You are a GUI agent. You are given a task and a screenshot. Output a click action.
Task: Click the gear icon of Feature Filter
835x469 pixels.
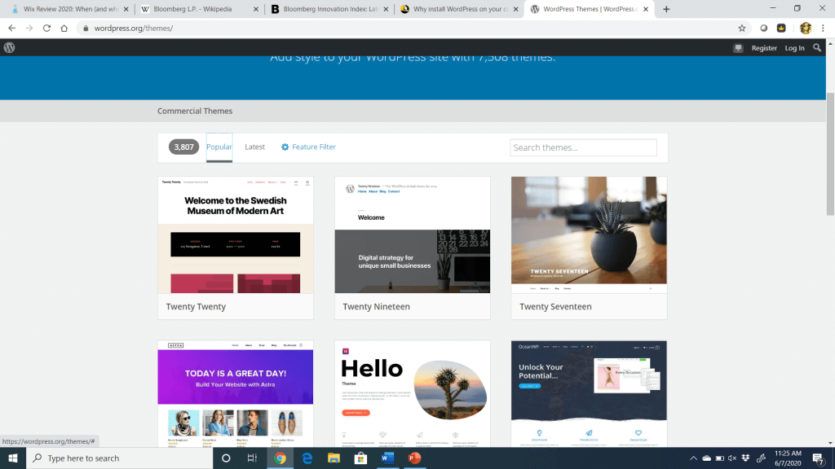point(285,147)
